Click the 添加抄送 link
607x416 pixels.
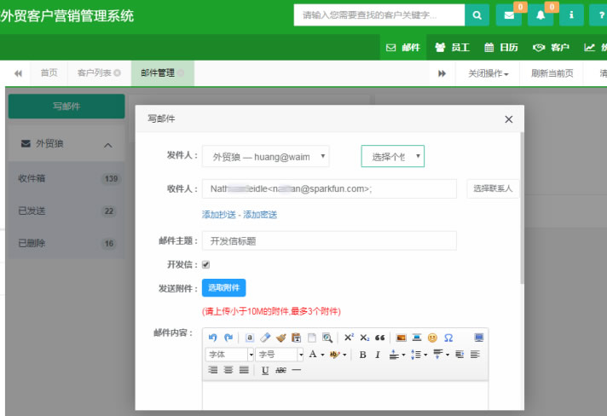click(220, 215)
